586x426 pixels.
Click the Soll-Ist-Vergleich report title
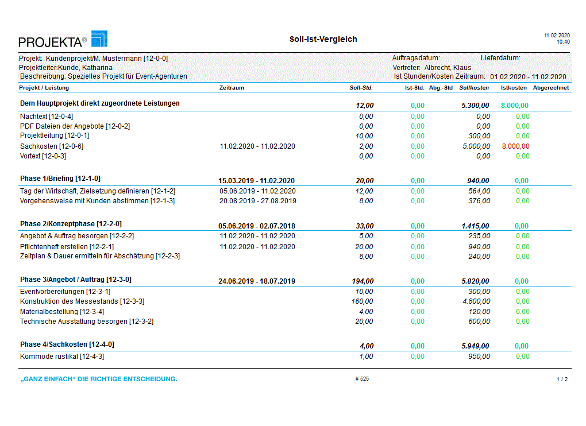pos(323,40)
